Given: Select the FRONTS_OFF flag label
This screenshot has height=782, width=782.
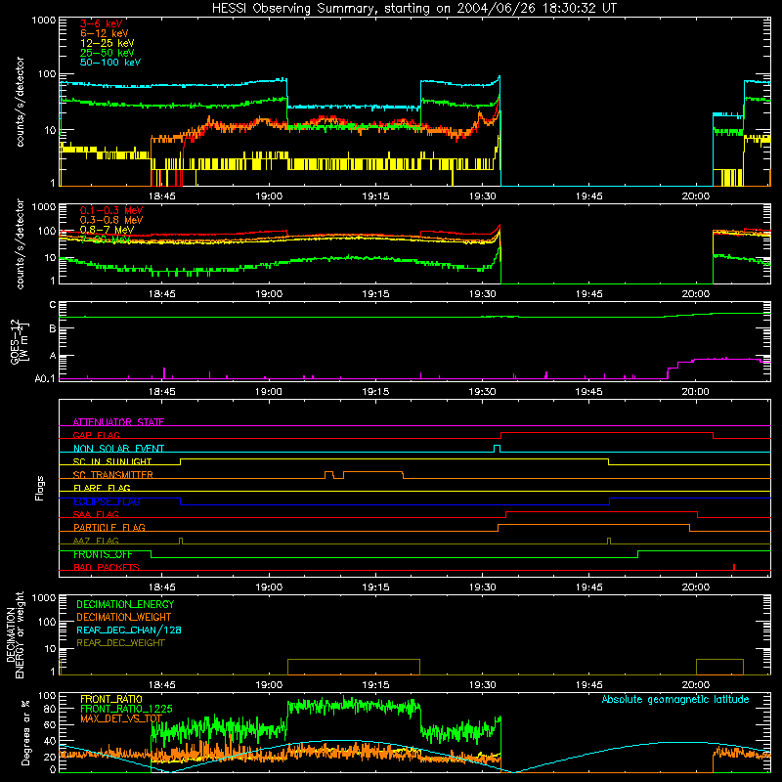Looking at the screenshot, I should [x=103, y=554].
